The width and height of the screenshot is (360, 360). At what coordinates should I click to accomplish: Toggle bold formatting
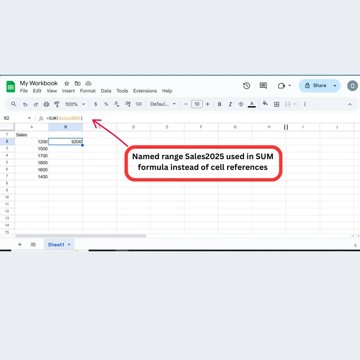220,104
